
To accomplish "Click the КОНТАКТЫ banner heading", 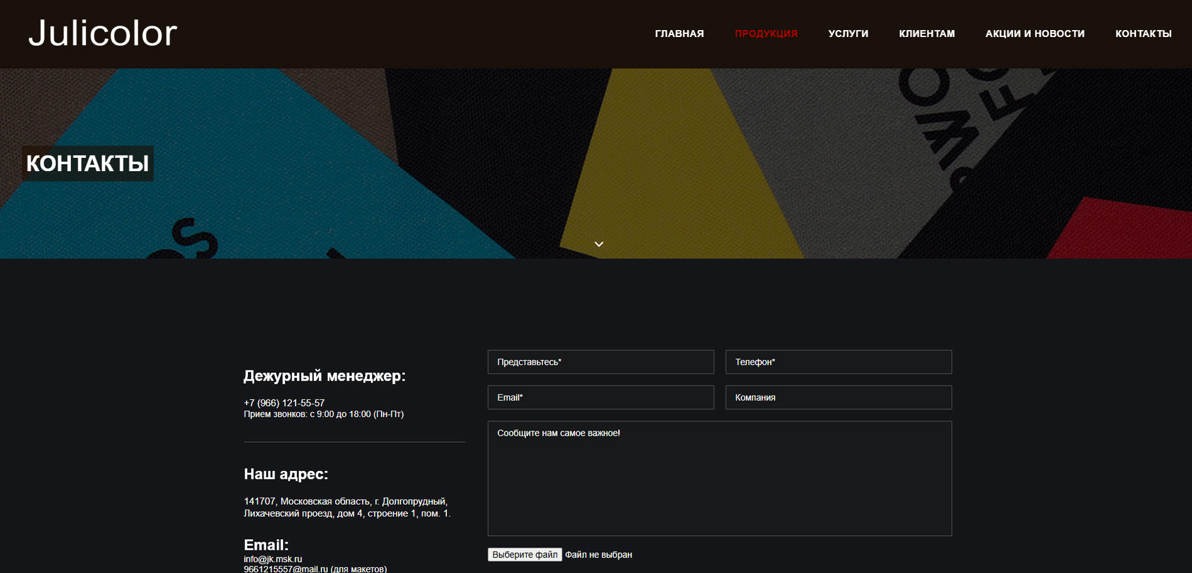I will [x=88, y=164].
